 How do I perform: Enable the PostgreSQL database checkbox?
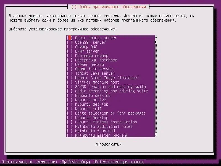tap(70, 60)
